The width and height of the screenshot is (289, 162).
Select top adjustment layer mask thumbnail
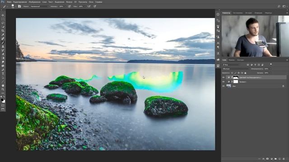click(x=236, y=77)
